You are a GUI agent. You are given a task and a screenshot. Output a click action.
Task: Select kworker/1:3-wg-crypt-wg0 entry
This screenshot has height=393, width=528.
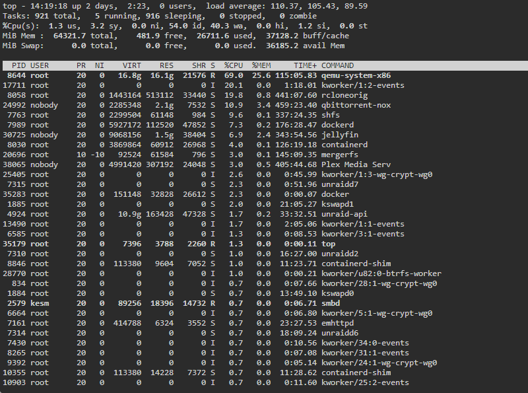pyautogui.click(x=377, y=174)
